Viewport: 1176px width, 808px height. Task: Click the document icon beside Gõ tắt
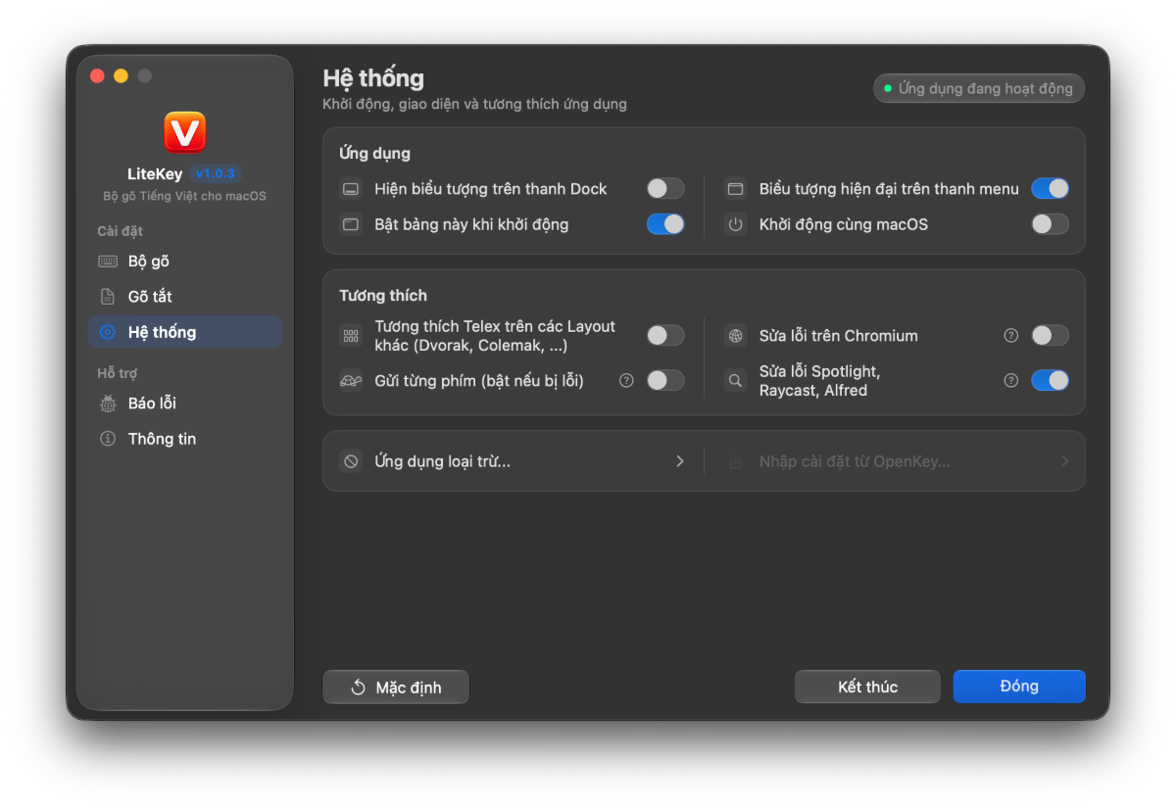click(108, 297)
